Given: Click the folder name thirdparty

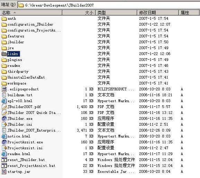Looking at the screenshot, I should coord(18,72).
